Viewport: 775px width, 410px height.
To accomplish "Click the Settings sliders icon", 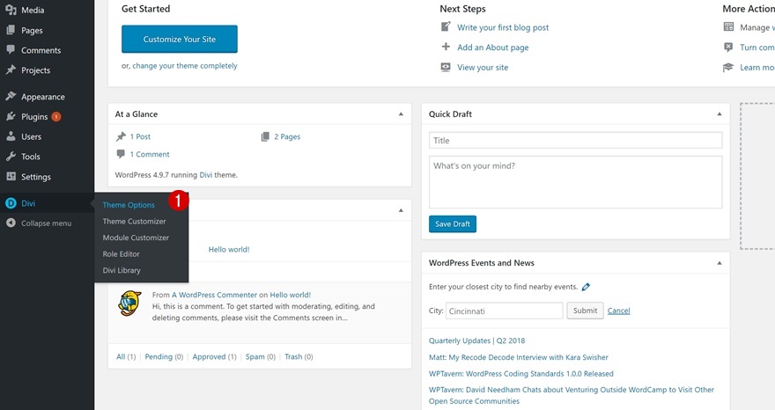I will click(x=11, y=177).
